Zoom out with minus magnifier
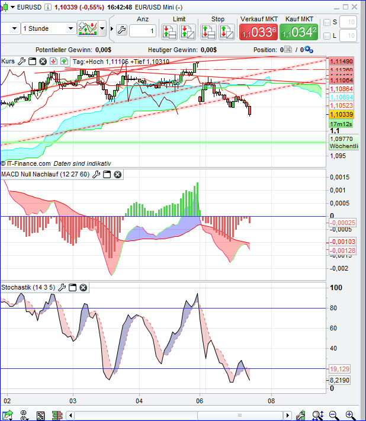Screen dimensions: 366x421 (334, 415)
